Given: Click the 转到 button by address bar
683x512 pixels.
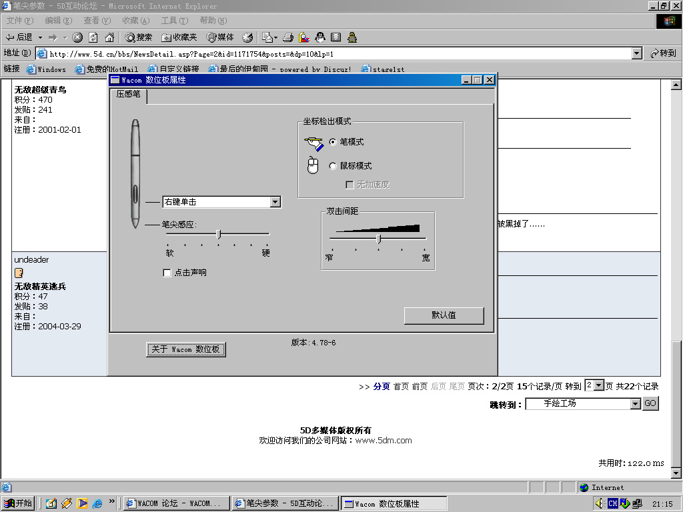Looking at the screenshot, I should [663, 53].
